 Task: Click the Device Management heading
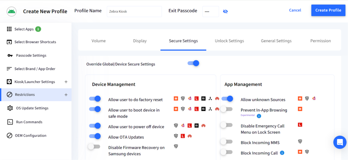click(114, 84)
